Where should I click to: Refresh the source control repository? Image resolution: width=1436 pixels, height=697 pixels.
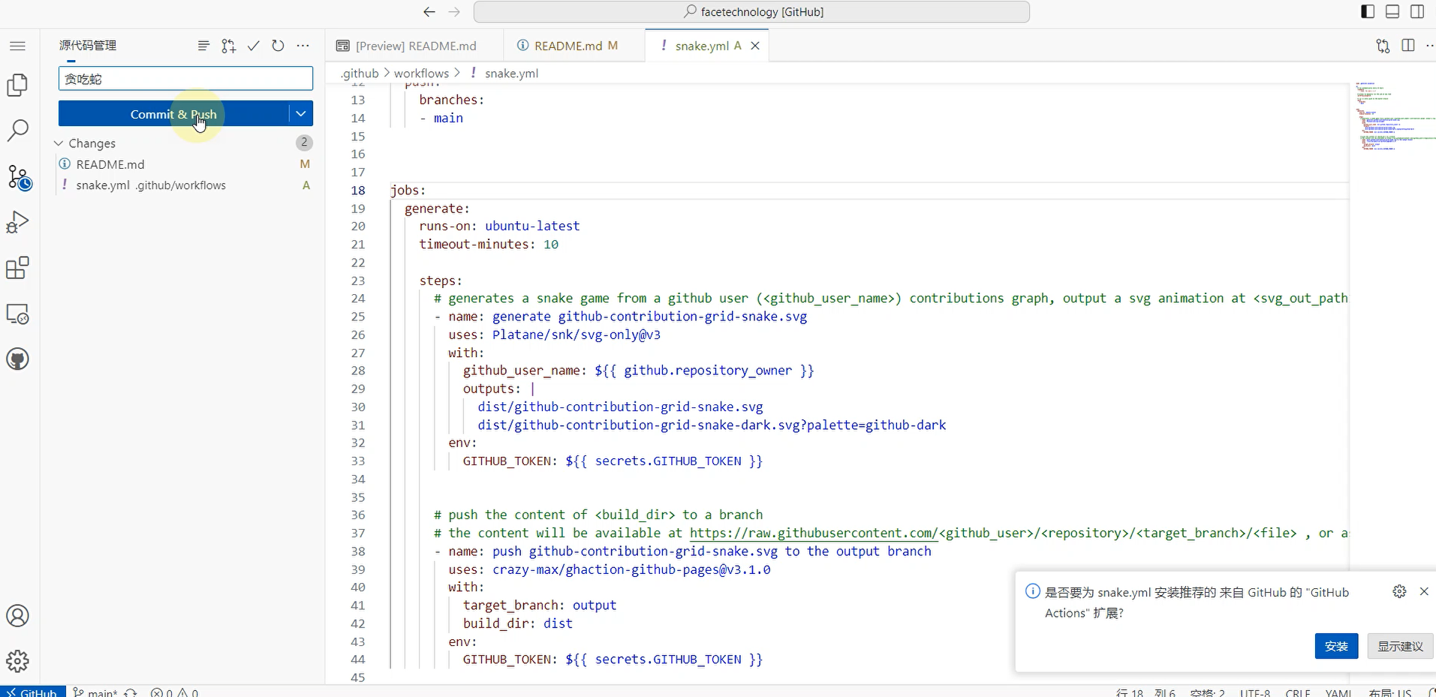[278, 46]
